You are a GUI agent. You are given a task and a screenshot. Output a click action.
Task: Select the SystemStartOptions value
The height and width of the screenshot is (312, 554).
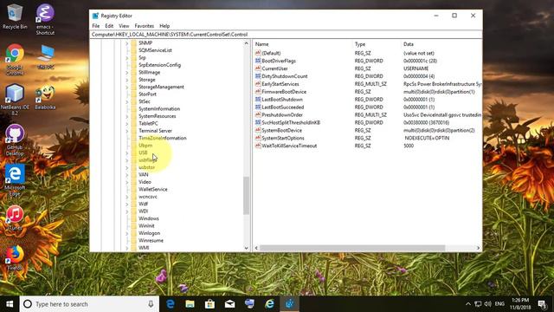pyautogui.click(x=283, y=138)
